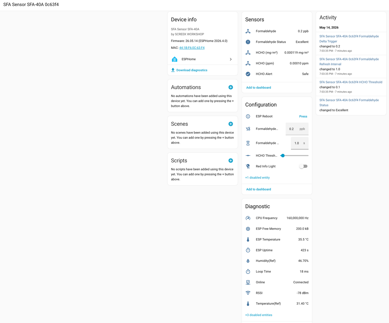Viewport: 389px width, 323px height.
Task: Click the ESP Reboot power icon
Action: click(248, 116)
